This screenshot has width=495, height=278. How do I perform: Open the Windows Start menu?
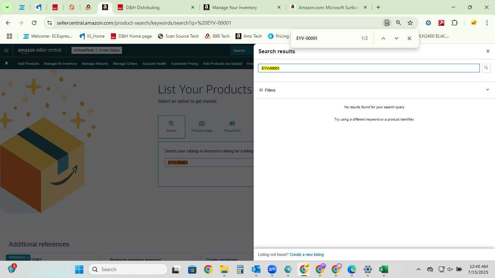click(x=79, y=269)
